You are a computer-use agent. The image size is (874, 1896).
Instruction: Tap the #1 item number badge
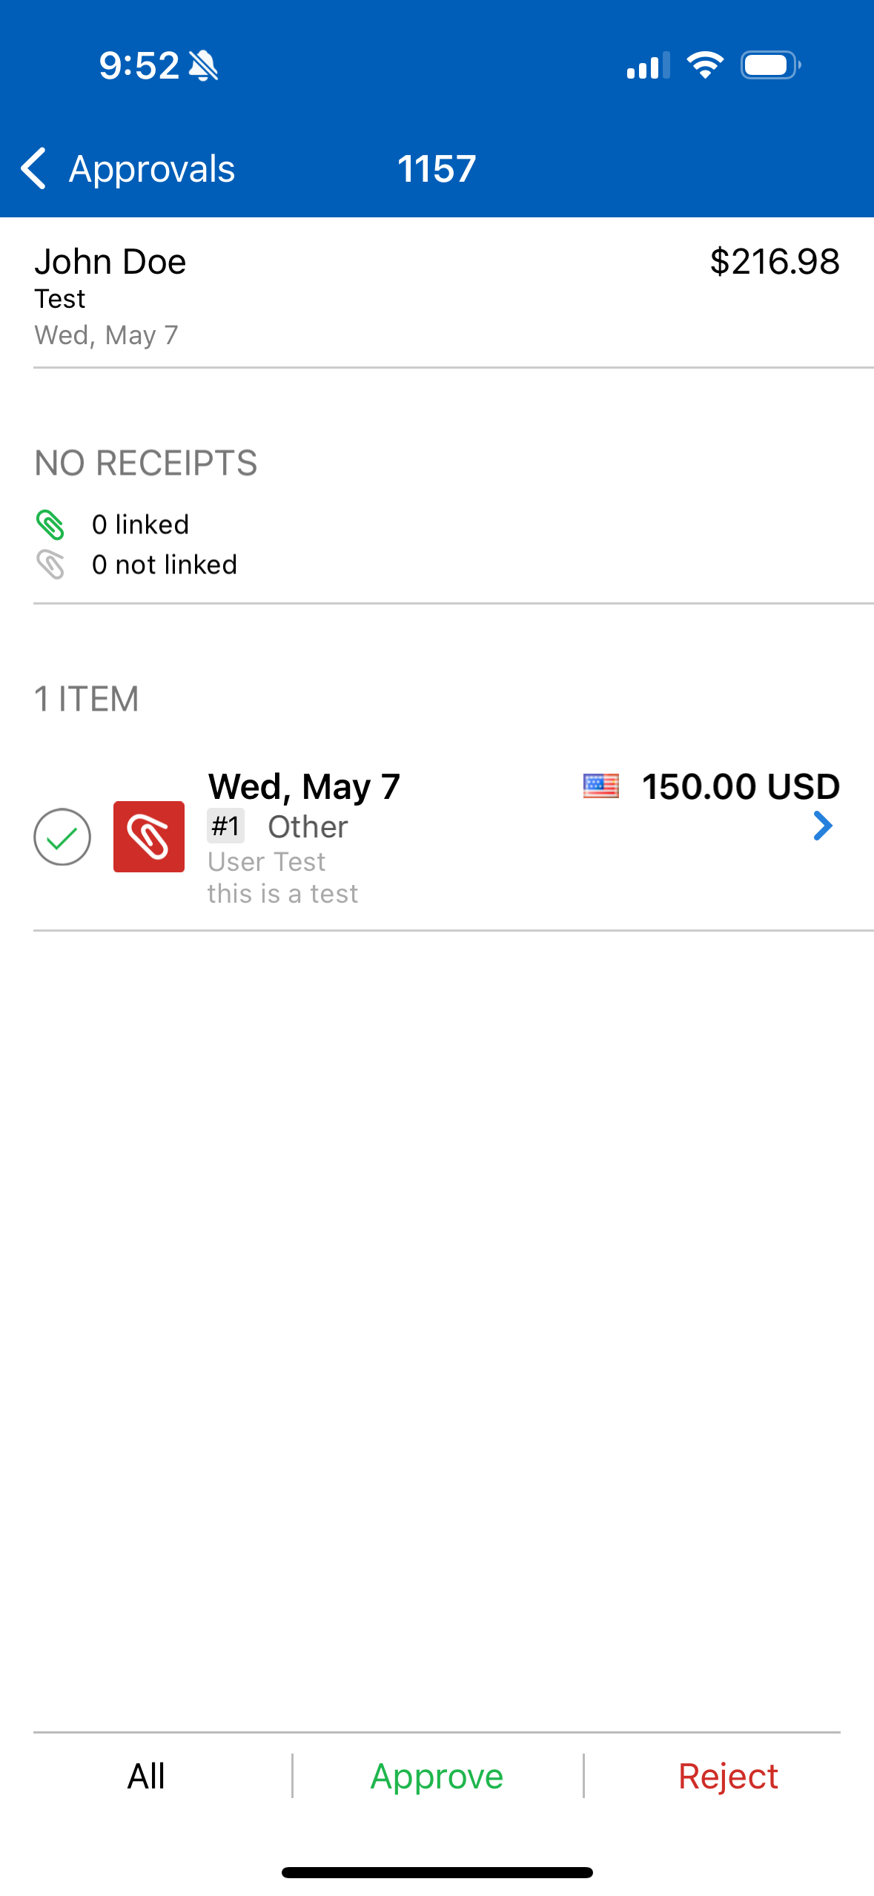click(x=225, y=826)
